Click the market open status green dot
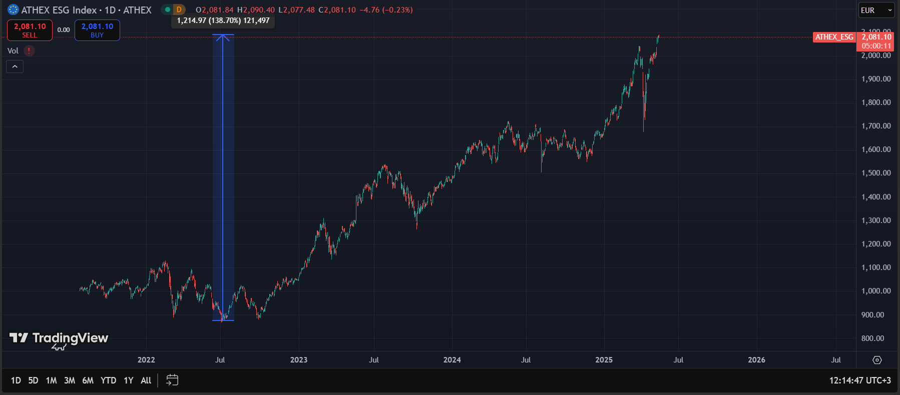Screen dimensions: 900x395 [168, 9]
